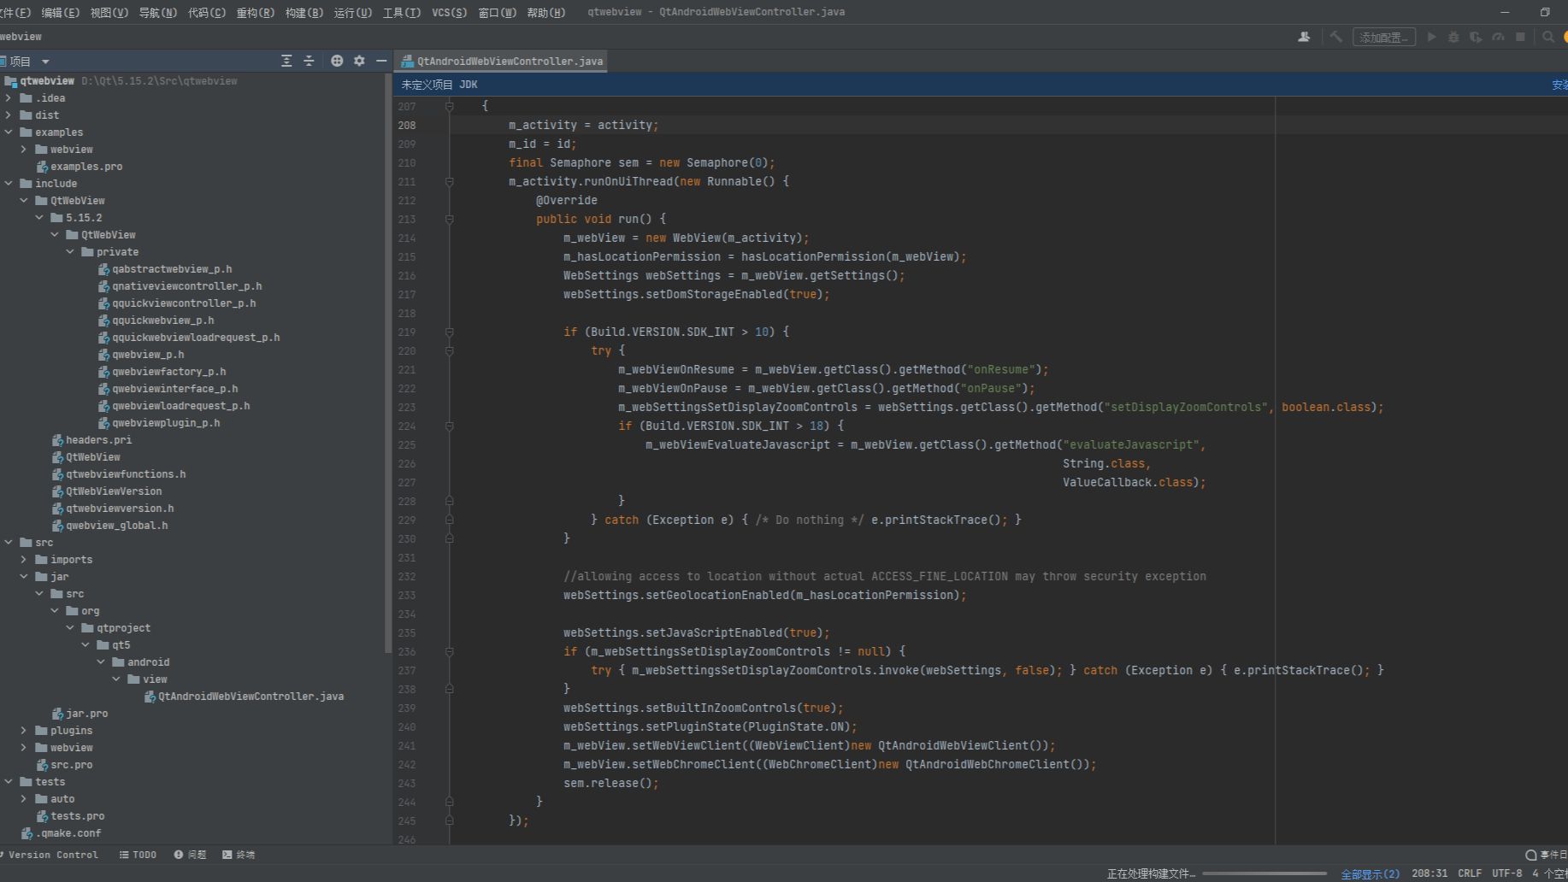Collapse the 5.15.2 folder
Viewport: 1568px width, 882px height.
pyautogui.click(x=39, y=218)
